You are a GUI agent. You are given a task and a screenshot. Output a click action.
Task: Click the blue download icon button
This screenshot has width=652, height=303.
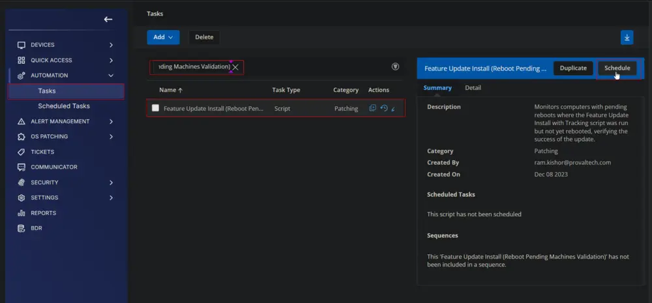click(x=627, y=37)
